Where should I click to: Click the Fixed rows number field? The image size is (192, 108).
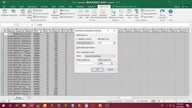(x=106, y=43)
